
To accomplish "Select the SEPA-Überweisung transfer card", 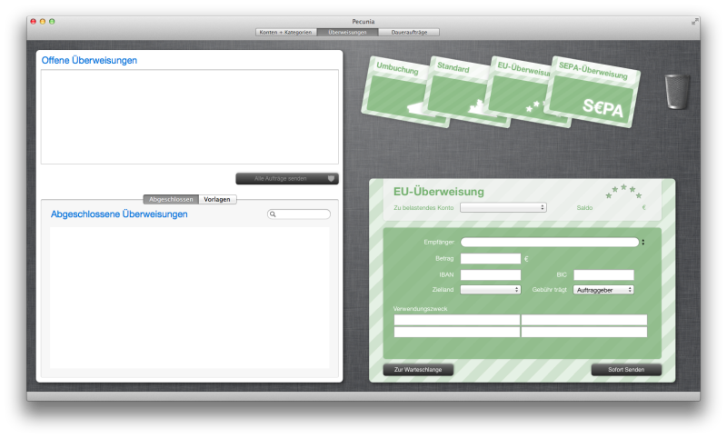I will [593, 92].
